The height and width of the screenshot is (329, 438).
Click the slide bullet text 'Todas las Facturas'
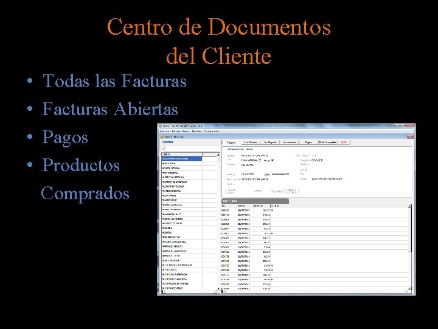[x=114, y=81]
